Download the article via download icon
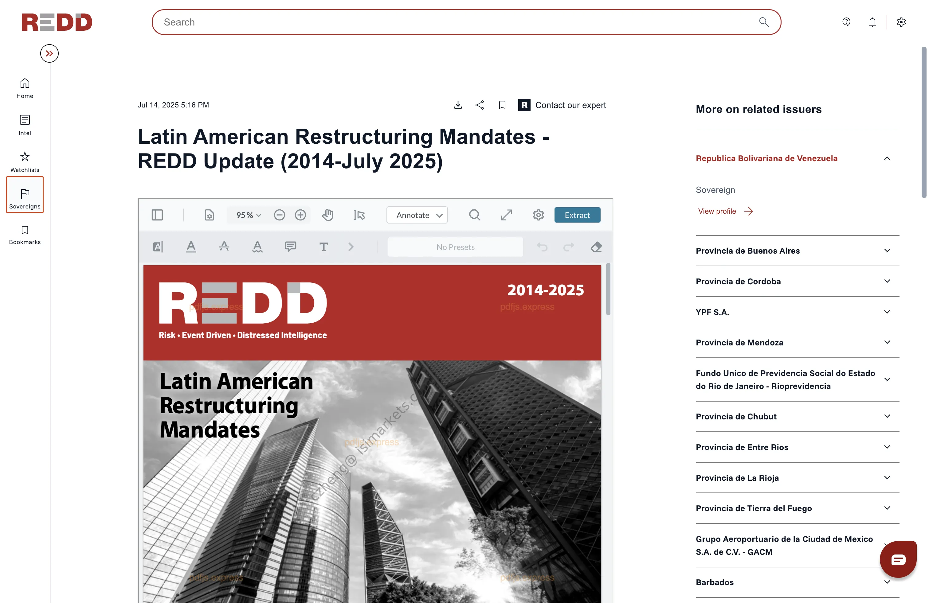The image size is (929, 603). tap(458, 105)
